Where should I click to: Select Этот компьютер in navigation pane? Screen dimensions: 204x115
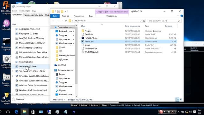coord(65,70)
